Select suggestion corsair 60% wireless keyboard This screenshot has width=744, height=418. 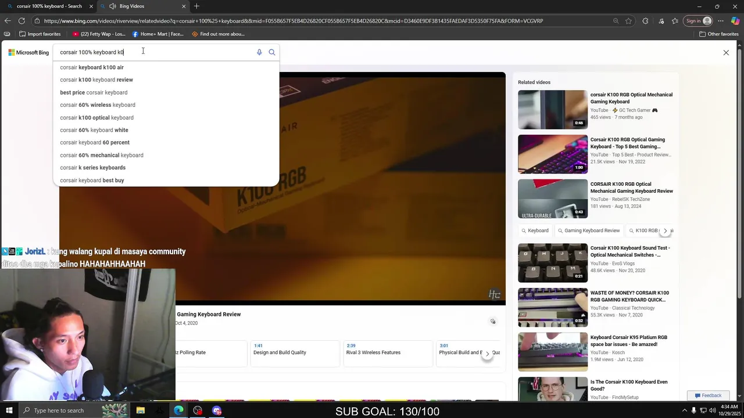click(166, 105)
